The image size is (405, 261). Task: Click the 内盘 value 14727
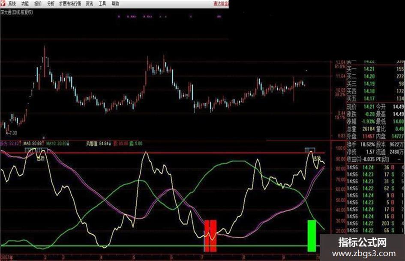tap(398, 136)
